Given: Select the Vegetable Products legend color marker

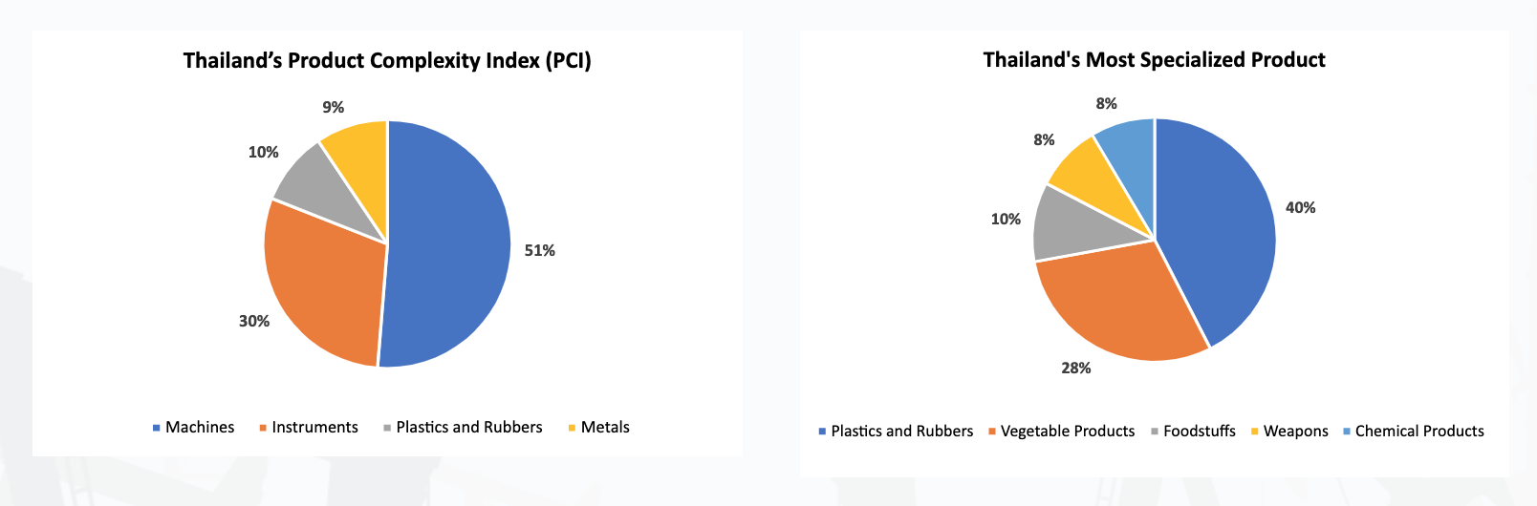Looking at the screenshot, I should point(992,432).
